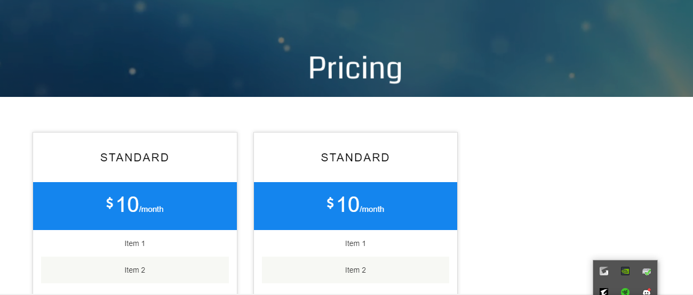Click the $10/month banner in second card
Viewport: 693px width, 295px height.
355,206
